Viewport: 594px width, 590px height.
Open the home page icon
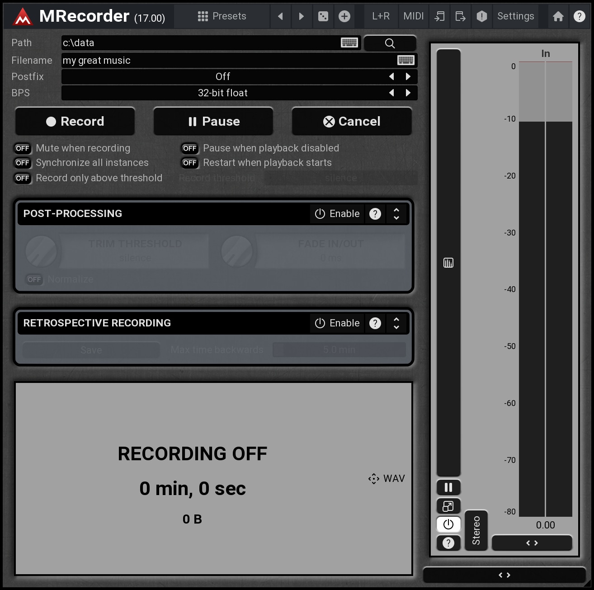[x=558, y=17]
